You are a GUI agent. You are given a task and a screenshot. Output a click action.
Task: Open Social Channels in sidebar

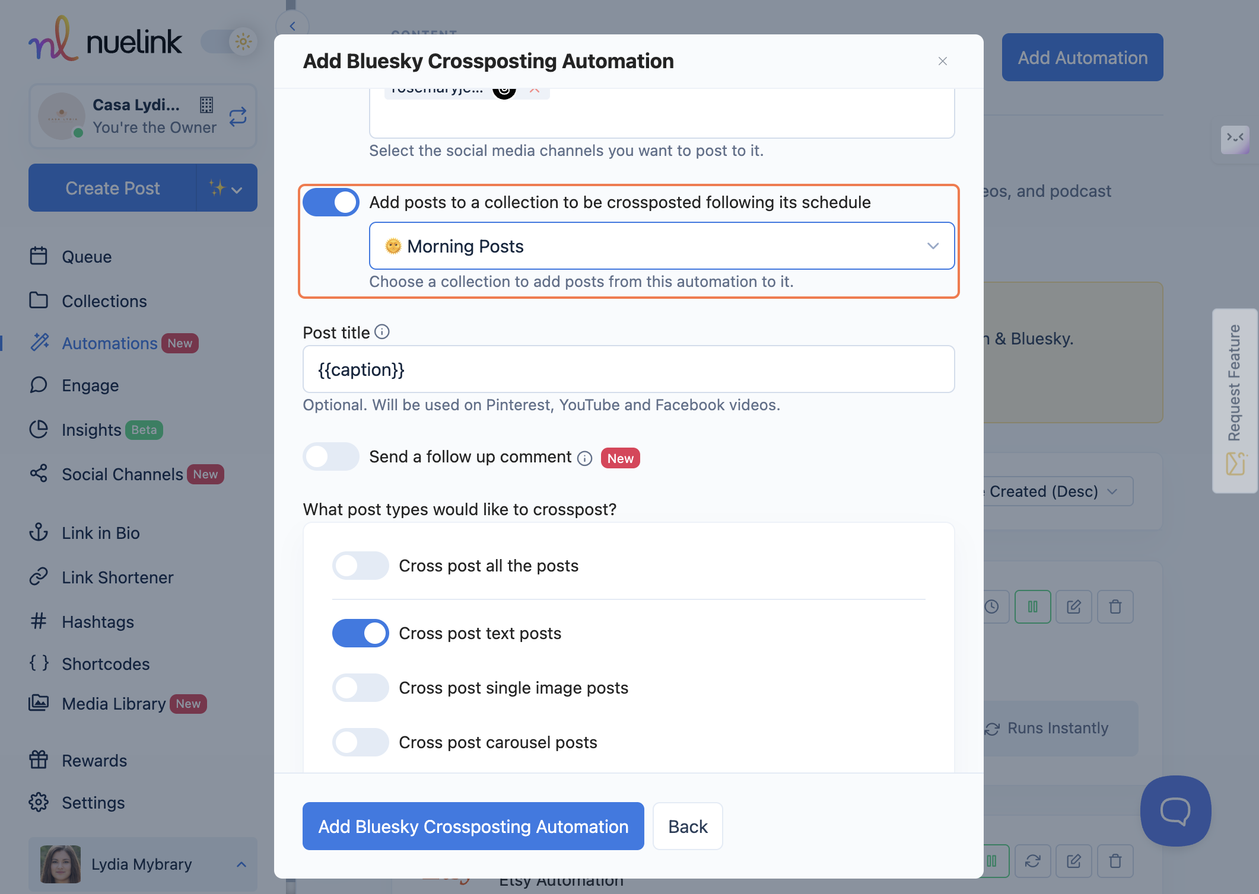(122, 474)
